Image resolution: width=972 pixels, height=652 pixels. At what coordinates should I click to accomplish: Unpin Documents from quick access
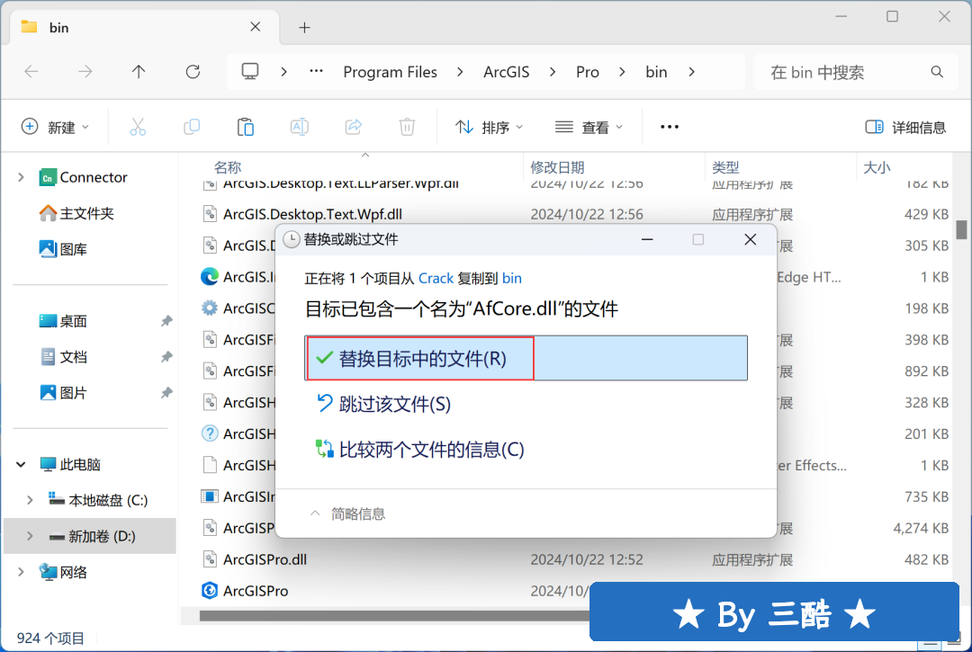click(166, 357)
